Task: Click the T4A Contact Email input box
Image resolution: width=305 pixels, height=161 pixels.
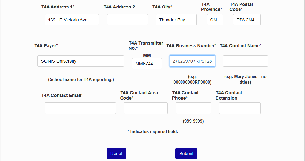Action: click(80, 108)
